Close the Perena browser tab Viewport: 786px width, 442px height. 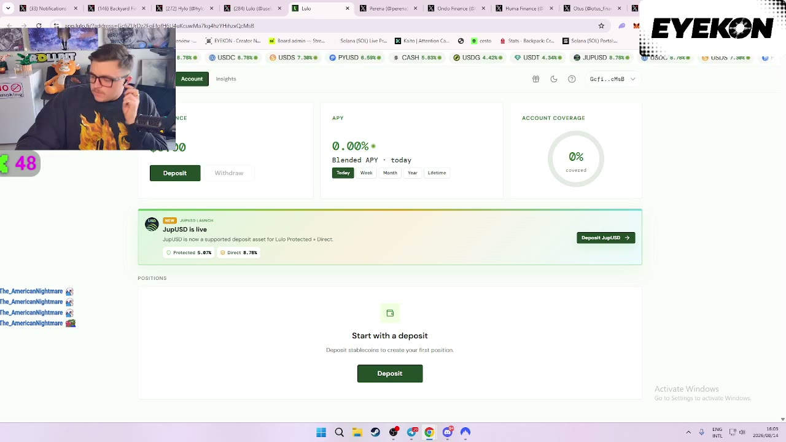point(415,9)
